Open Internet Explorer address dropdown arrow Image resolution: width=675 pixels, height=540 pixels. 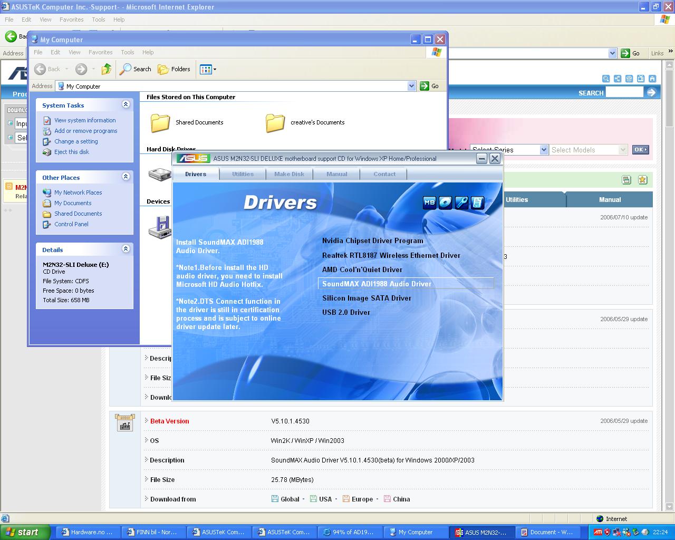click(612, 53)
